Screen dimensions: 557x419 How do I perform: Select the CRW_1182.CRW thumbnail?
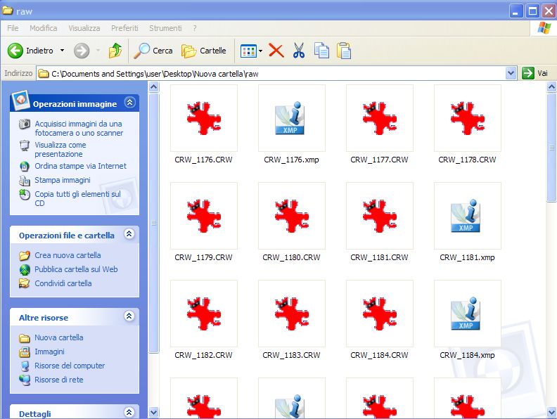point(203,313)
